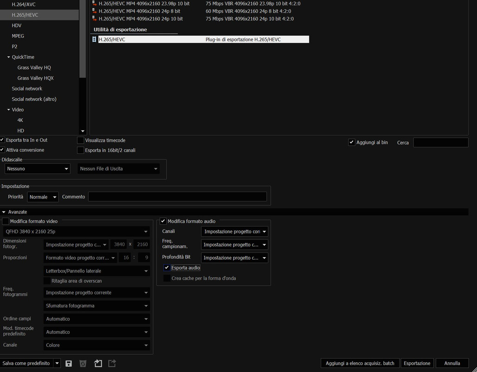Click the frame width 3840 field
Viewport: 477px width, 372px height.
119,244
